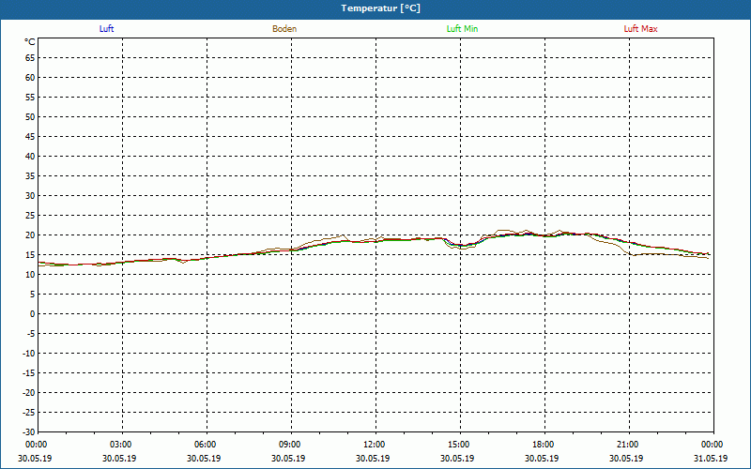Click the green Luft Min legend label
This screenshot has width=751, height=469.
[462, 29]
